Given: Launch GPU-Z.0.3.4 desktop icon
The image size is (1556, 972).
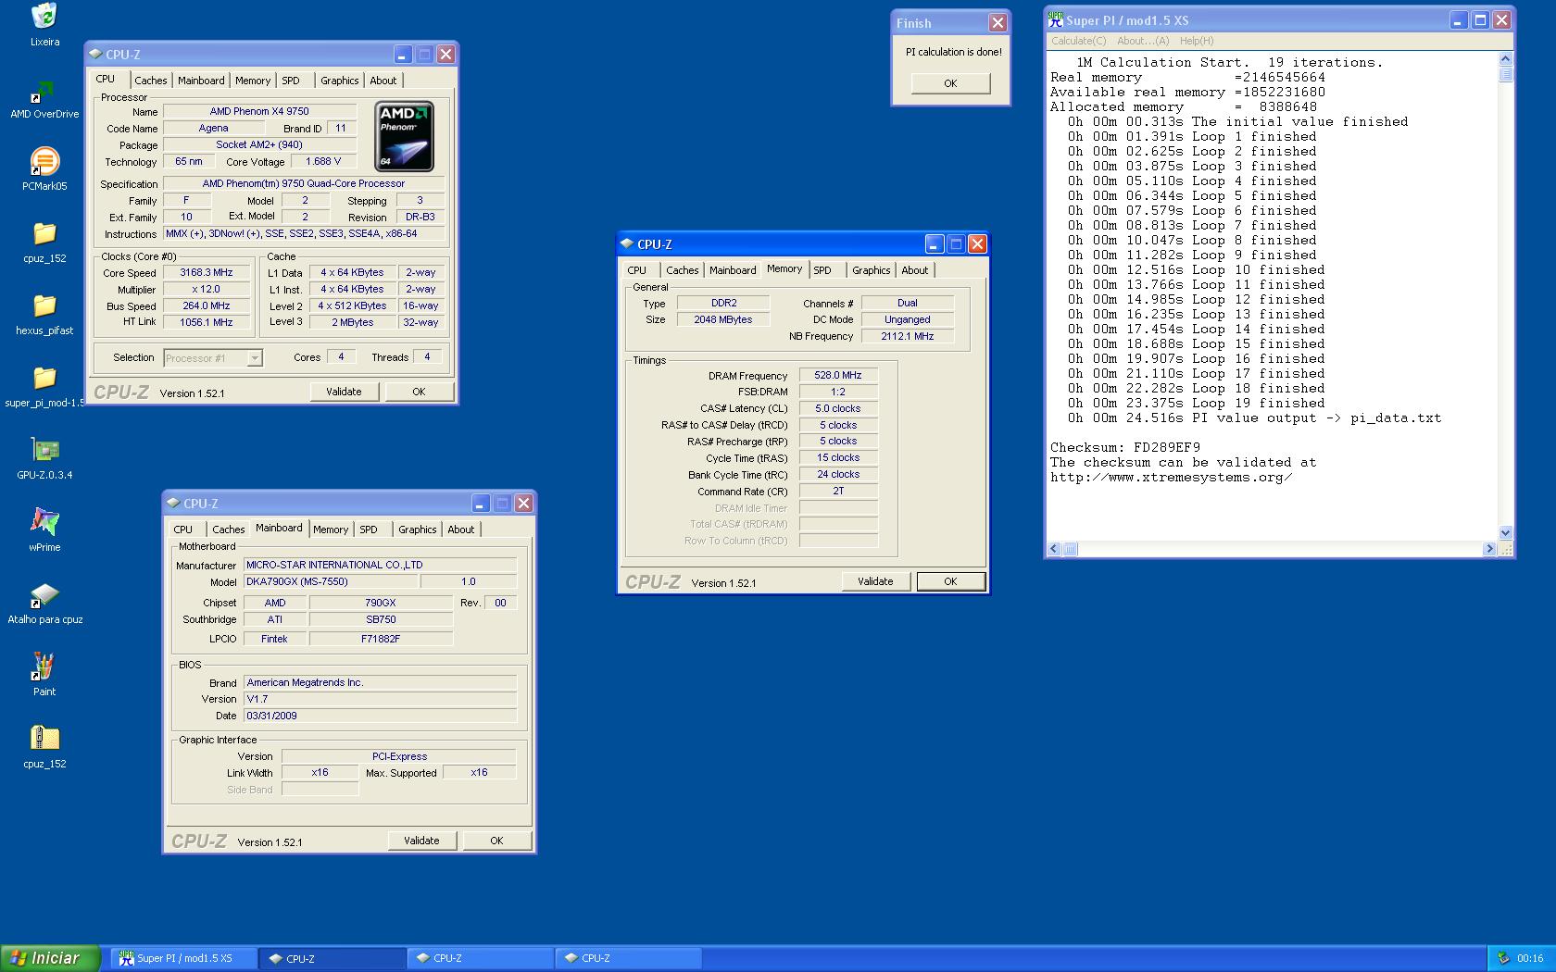Looking at the screenshot, I should [x=44, y=450].
